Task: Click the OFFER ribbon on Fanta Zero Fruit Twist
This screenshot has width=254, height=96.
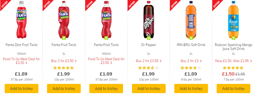Action: (4, 4)
